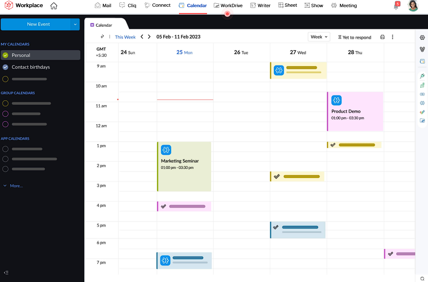Screen dimensions: 428x282
Task: Disable the Contact birthdays calendar
Action: click(6, 67)
